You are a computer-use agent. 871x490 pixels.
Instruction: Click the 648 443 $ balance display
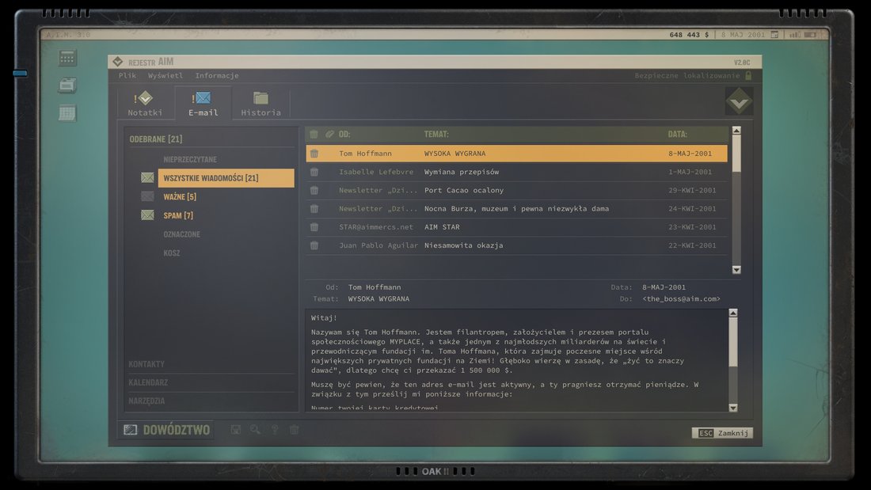point(689,35)
